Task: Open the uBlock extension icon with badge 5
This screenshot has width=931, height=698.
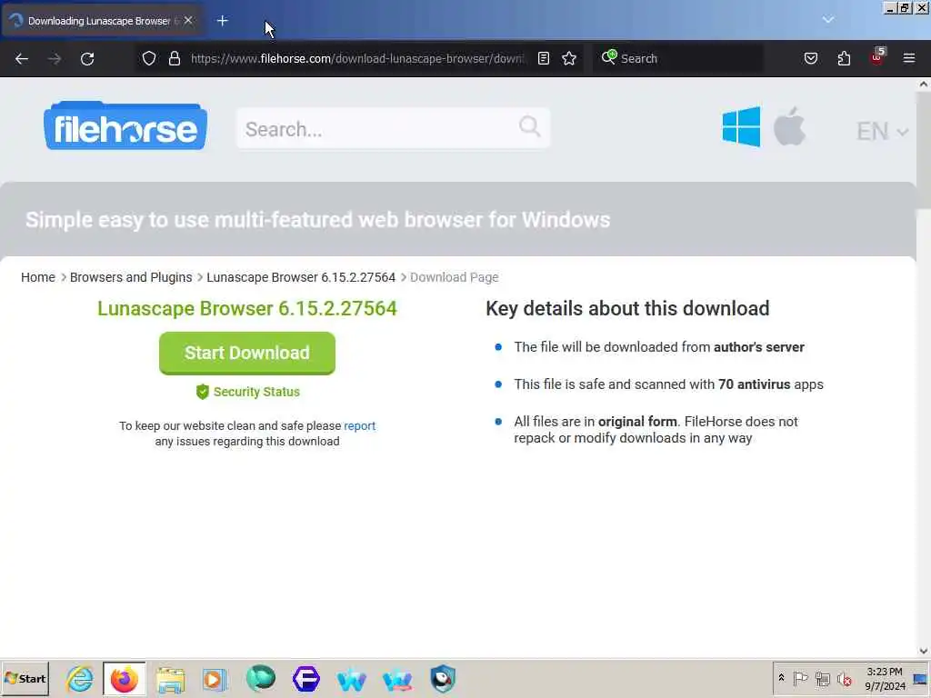Action: [877, 57]
